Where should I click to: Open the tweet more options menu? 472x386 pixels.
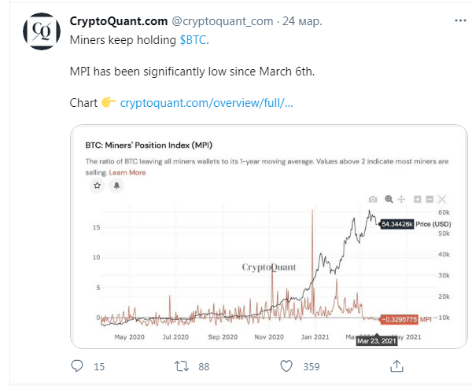(x=460, y=20)
